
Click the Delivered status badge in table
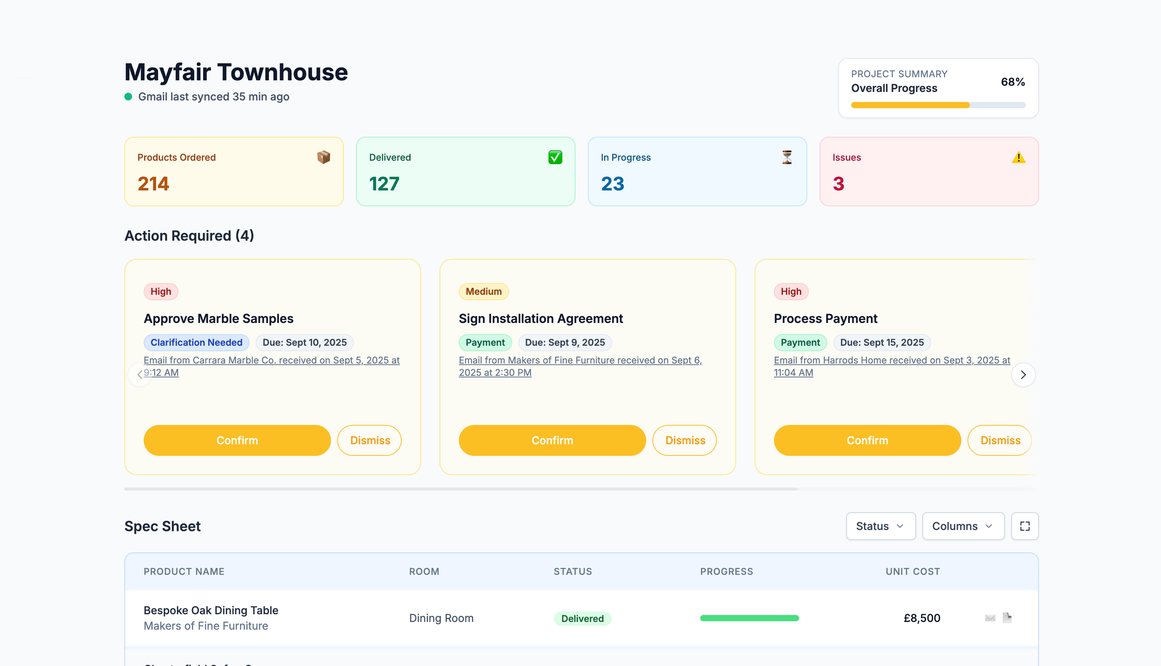tap(582, 618)
